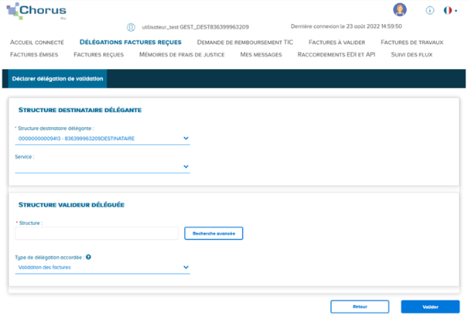Open Factures à valider menu
This screenshot has height=318, width=468.
(337, 43)
